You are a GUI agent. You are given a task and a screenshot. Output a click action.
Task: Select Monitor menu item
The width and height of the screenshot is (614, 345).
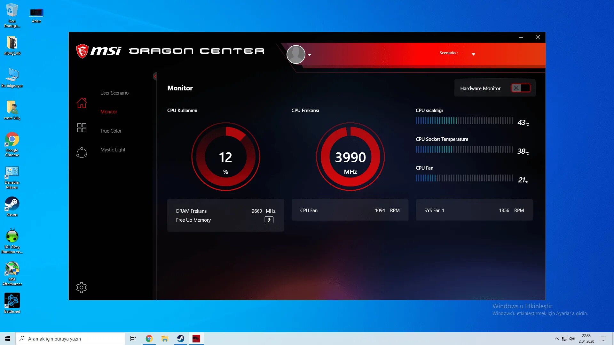109,111
